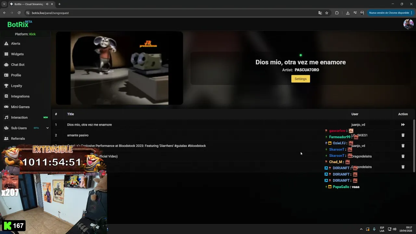Skip current song with fast-forward icon
Image resolution: width=416 pixels, height=234 pixels.
click(x=403, y=124)
